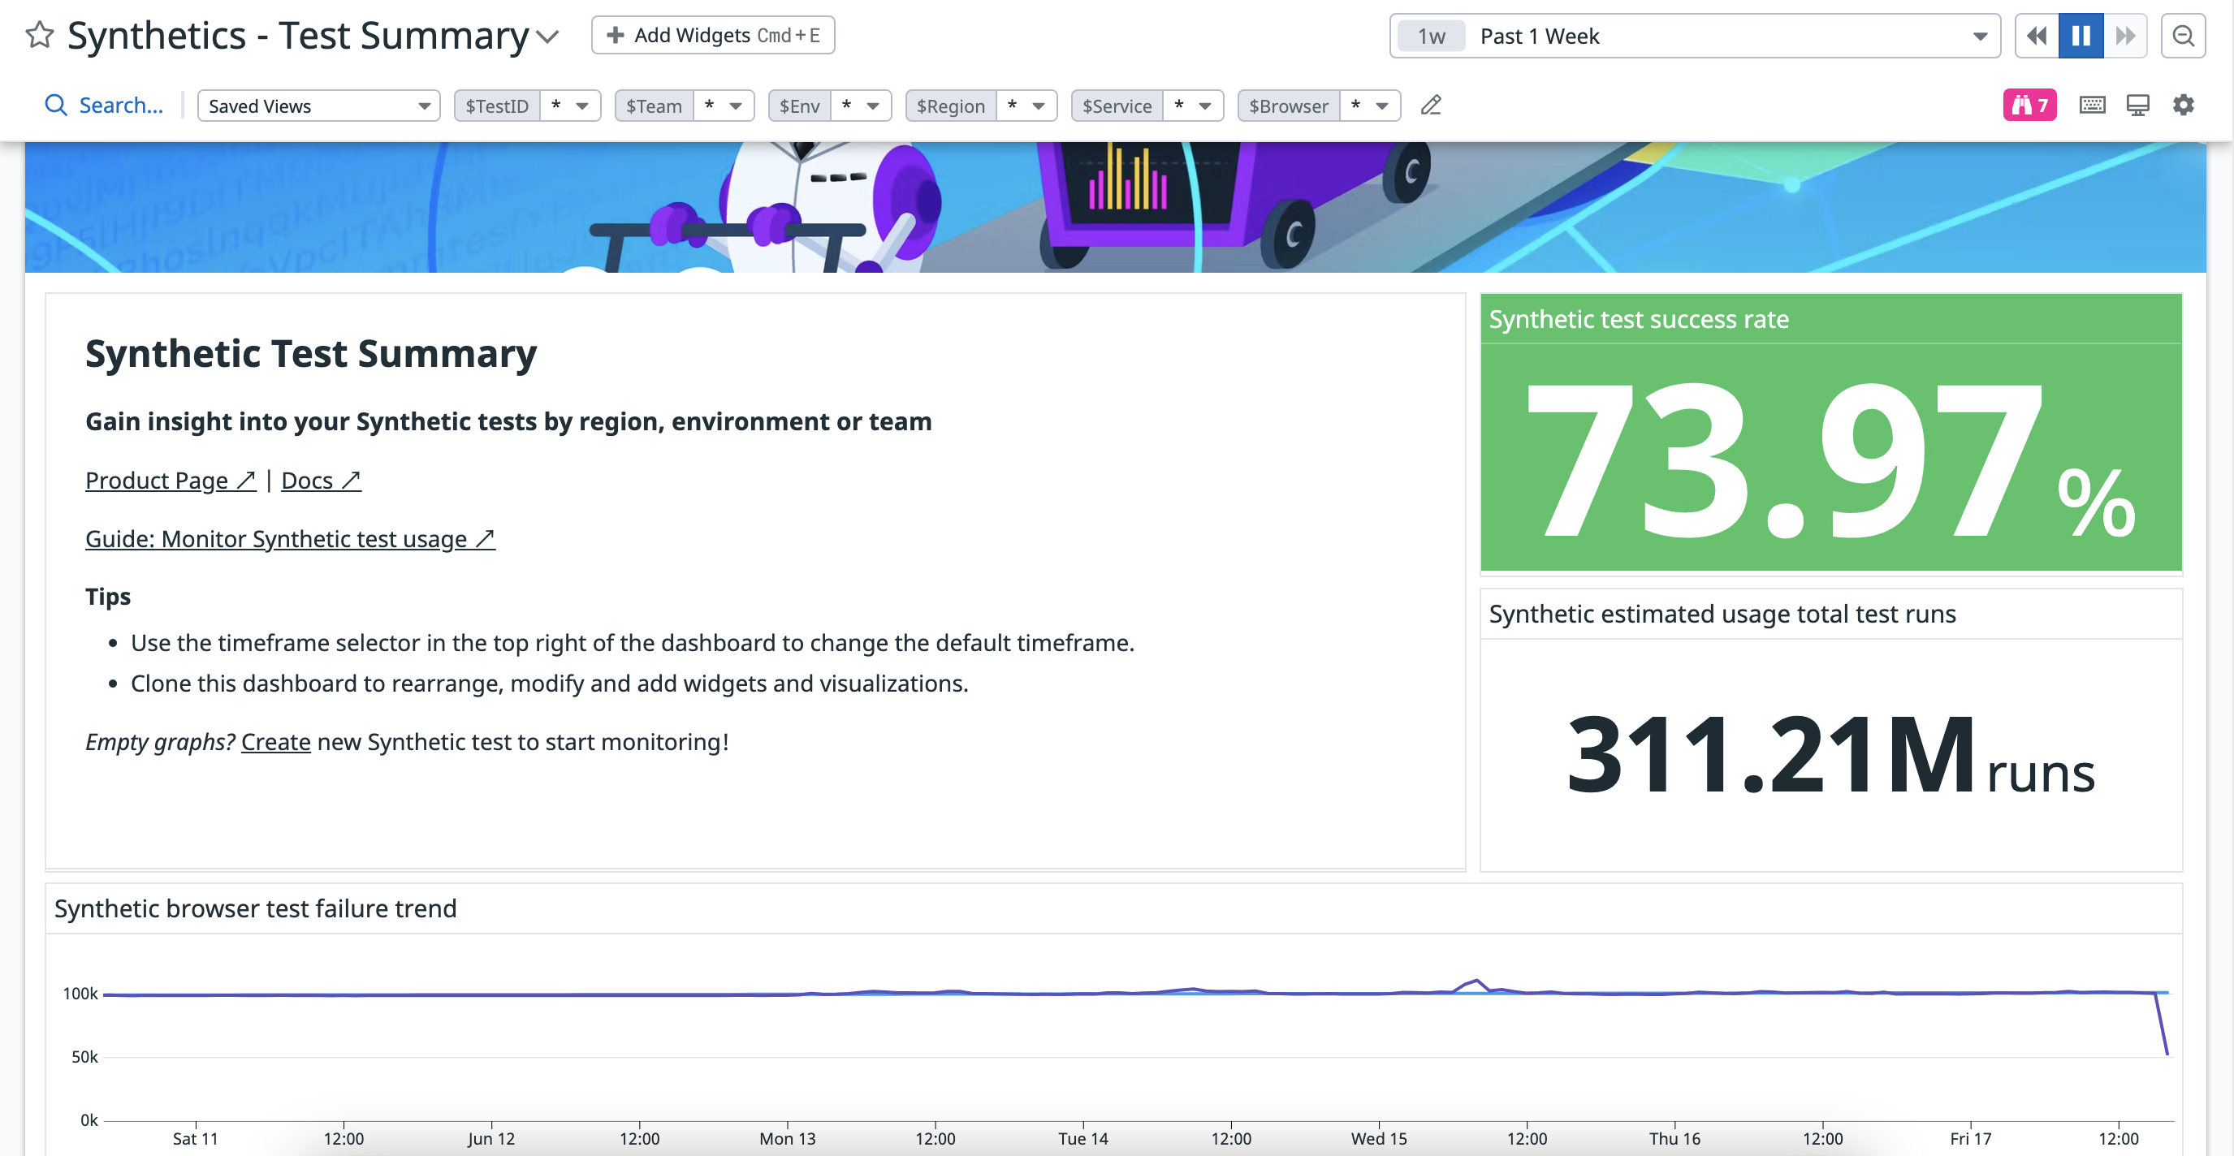Open the Docs link
Viewport: 2234px width, 1156px height.
[x=321, y=480]
